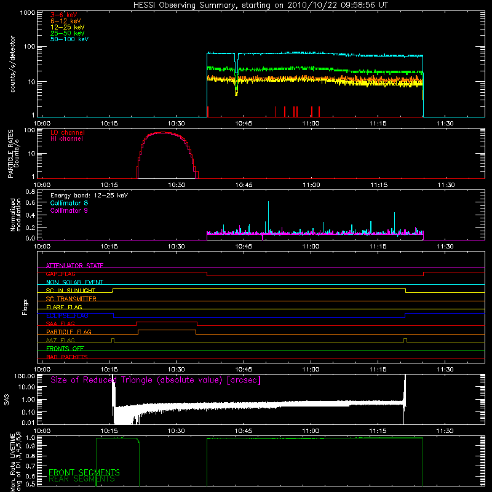Click the SC_TRANSMITTER flag label
Screen dimensions: 492x492
[x=71, y=299]
